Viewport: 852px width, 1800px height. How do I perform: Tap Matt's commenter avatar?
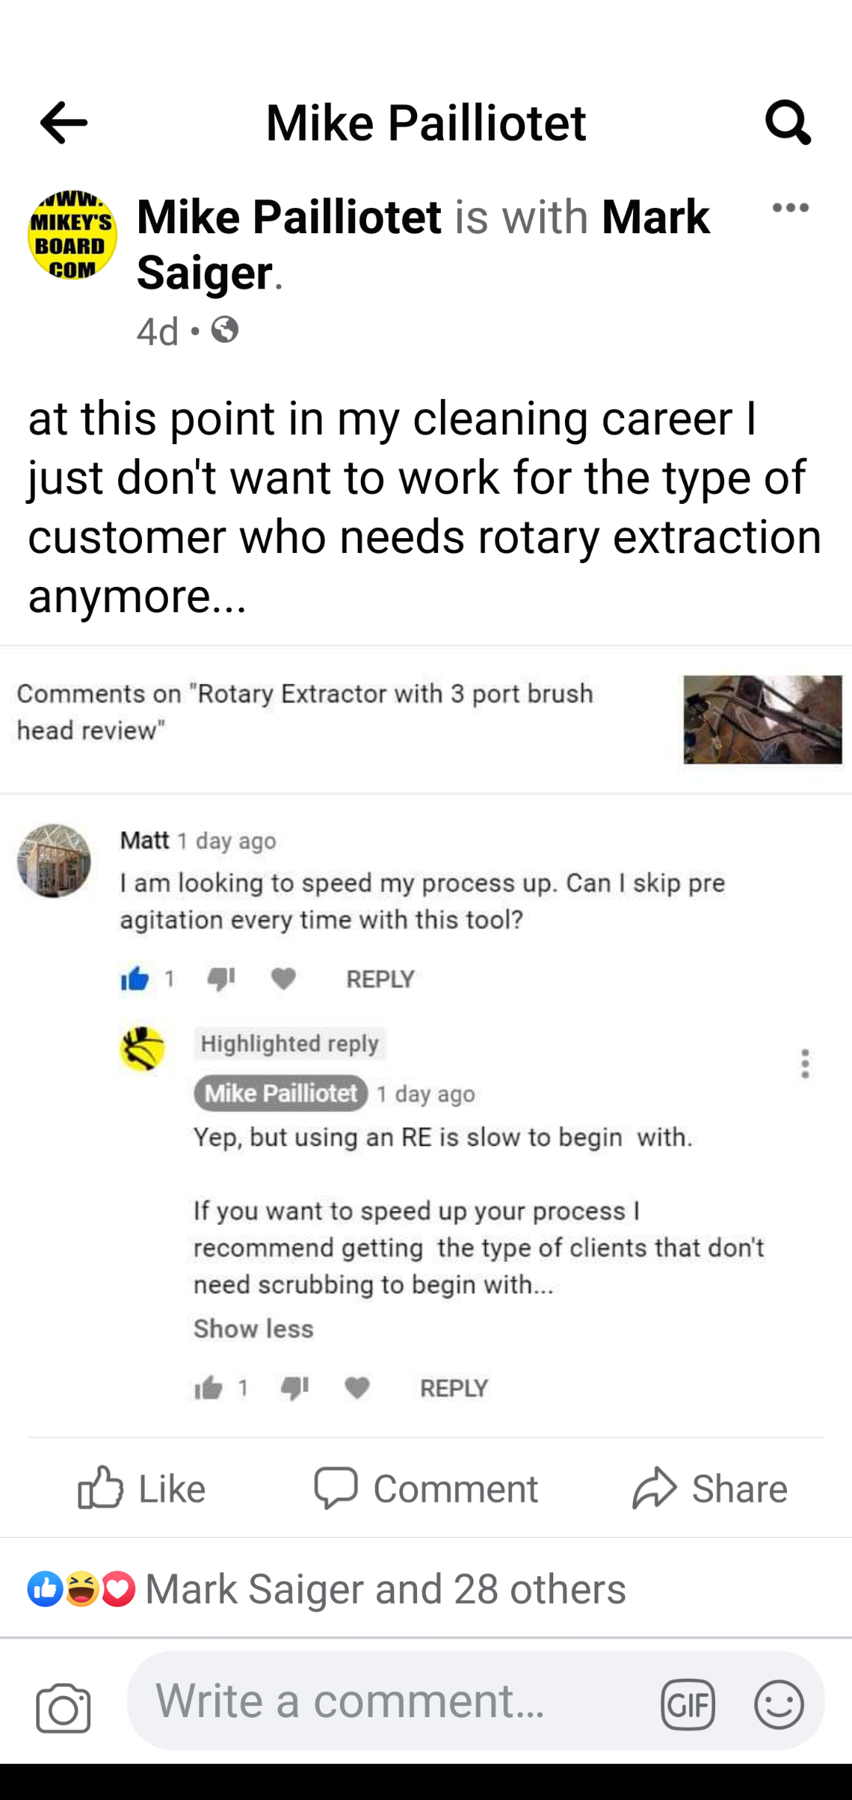(54, 861)
